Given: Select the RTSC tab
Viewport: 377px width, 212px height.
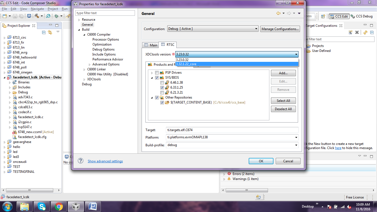Looking at the screenshot, I should click(x=168, y=44).
